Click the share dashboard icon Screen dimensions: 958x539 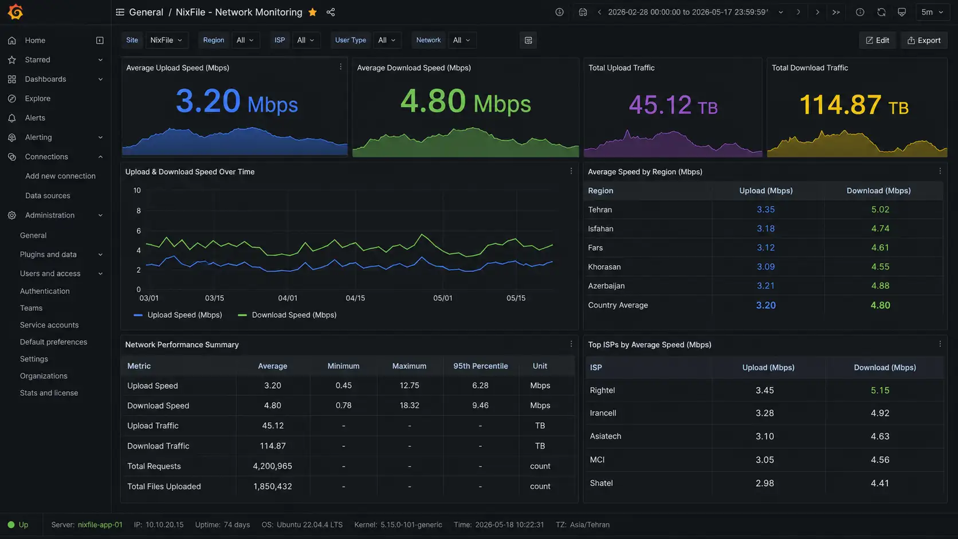[x=331, y=12]
